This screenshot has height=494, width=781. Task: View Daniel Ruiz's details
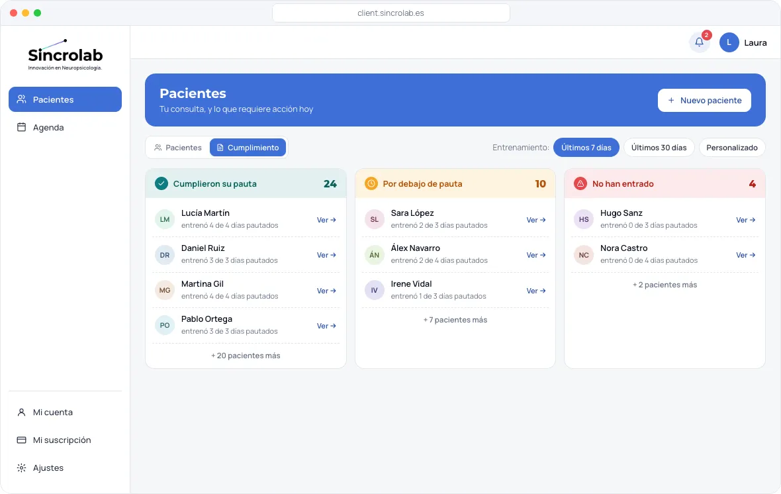point(327,255)
